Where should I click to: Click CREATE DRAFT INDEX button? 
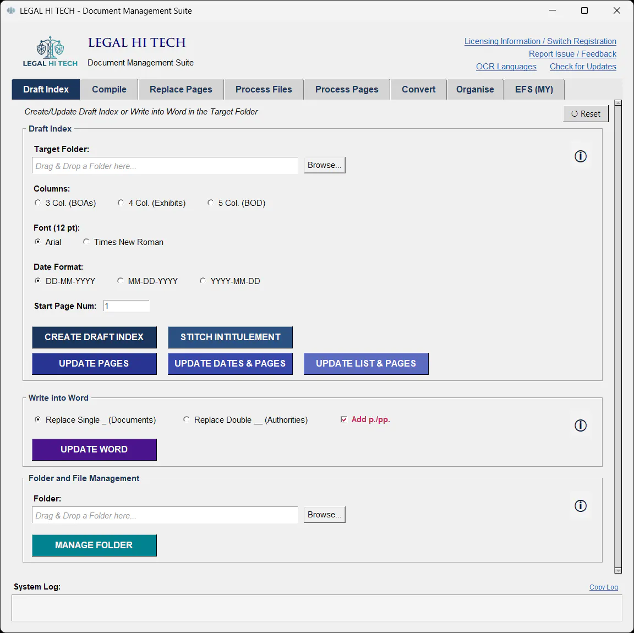tap(94, 337)
